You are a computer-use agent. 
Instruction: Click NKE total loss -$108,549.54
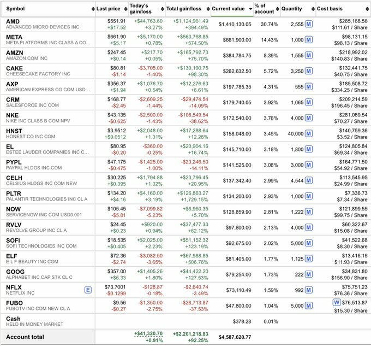(x=193, y=115)
